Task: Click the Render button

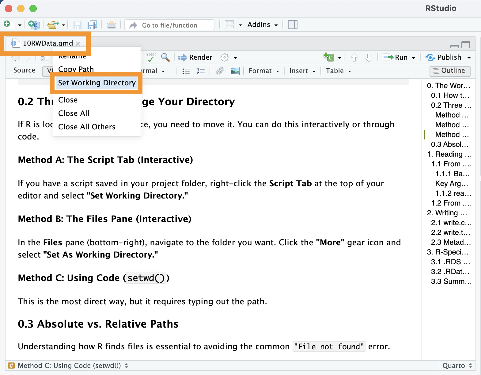Action: [x=195, y=58]
